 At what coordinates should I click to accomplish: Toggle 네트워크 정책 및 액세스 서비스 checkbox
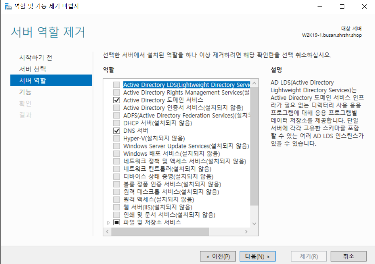[x=117, y=161]
